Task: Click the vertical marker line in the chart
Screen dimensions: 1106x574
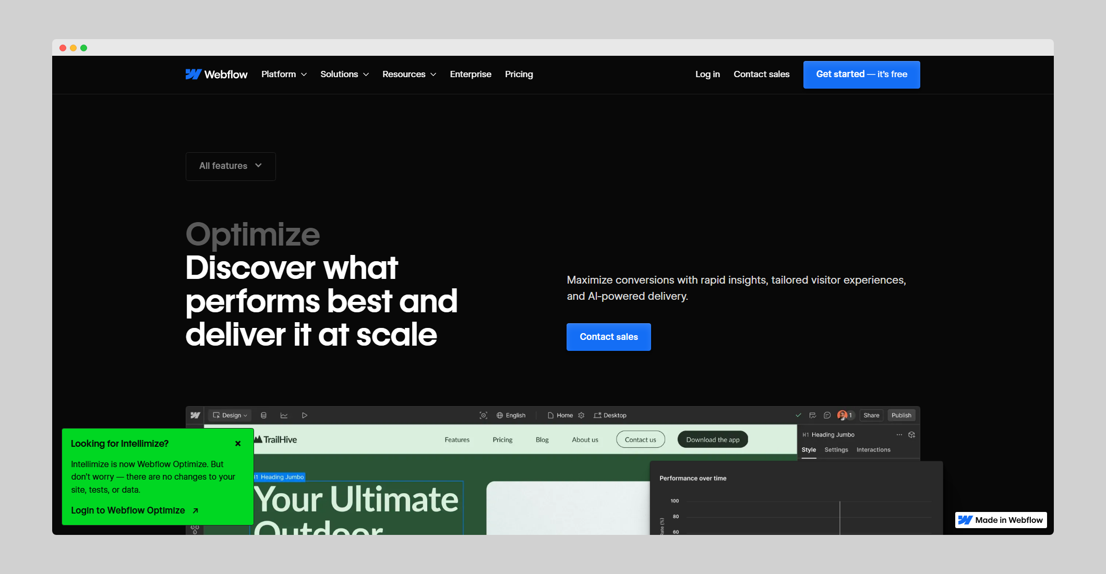Action: coord(839,518)
